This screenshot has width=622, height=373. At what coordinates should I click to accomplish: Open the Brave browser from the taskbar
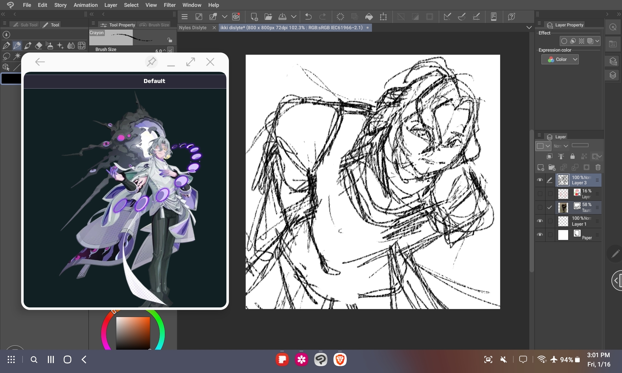tap(340, 360)
